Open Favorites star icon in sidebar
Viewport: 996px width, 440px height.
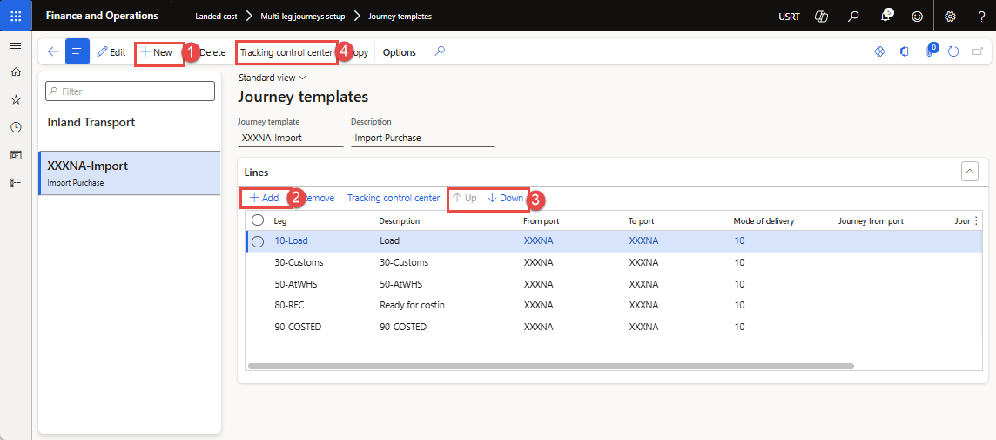click(x=16, y=99)
